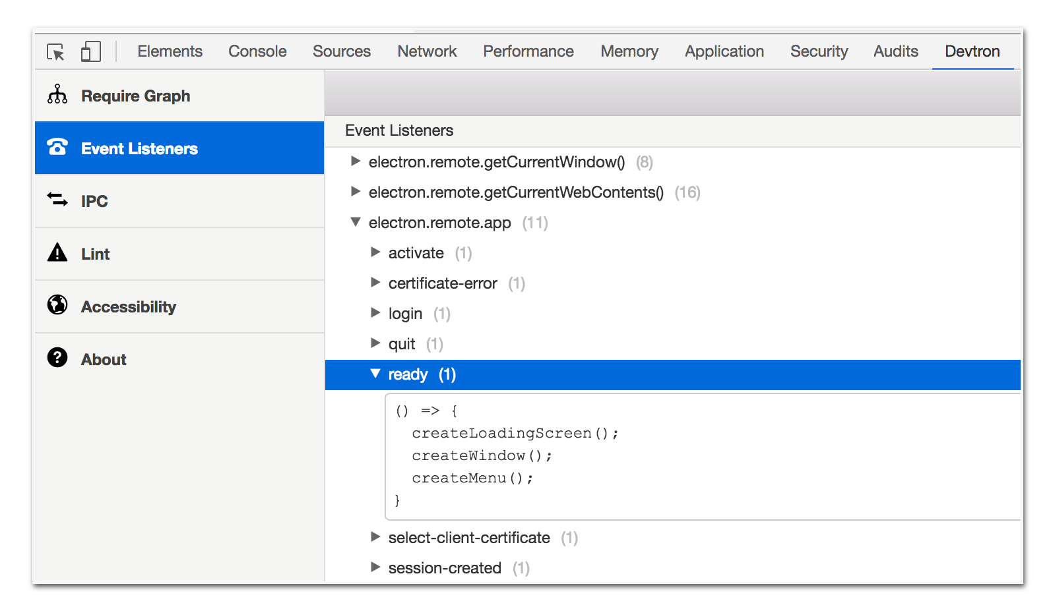Switch to the Audits tab

pyautogui.click(x=896, y=51)
